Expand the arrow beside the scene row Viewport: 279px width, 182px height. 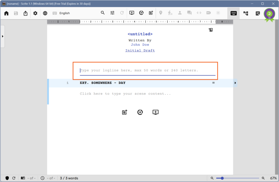[235, 83]
